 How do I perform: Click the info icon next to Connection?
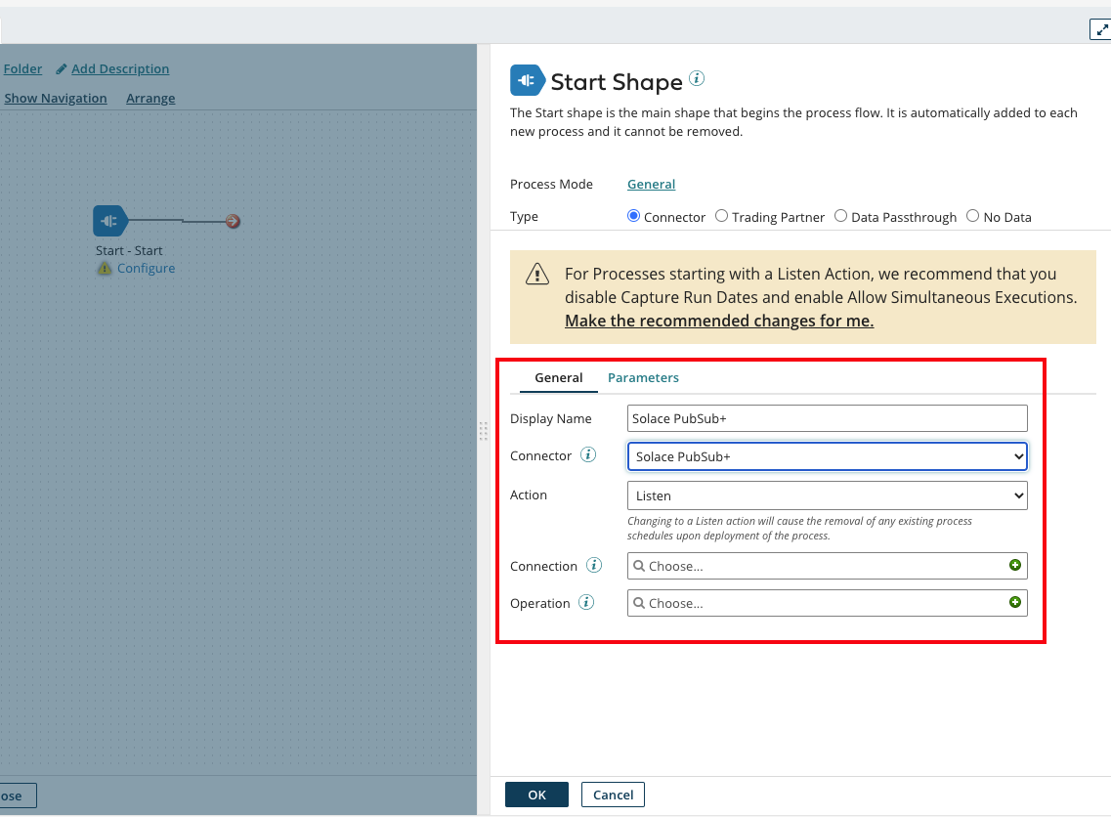coord(593,566)
